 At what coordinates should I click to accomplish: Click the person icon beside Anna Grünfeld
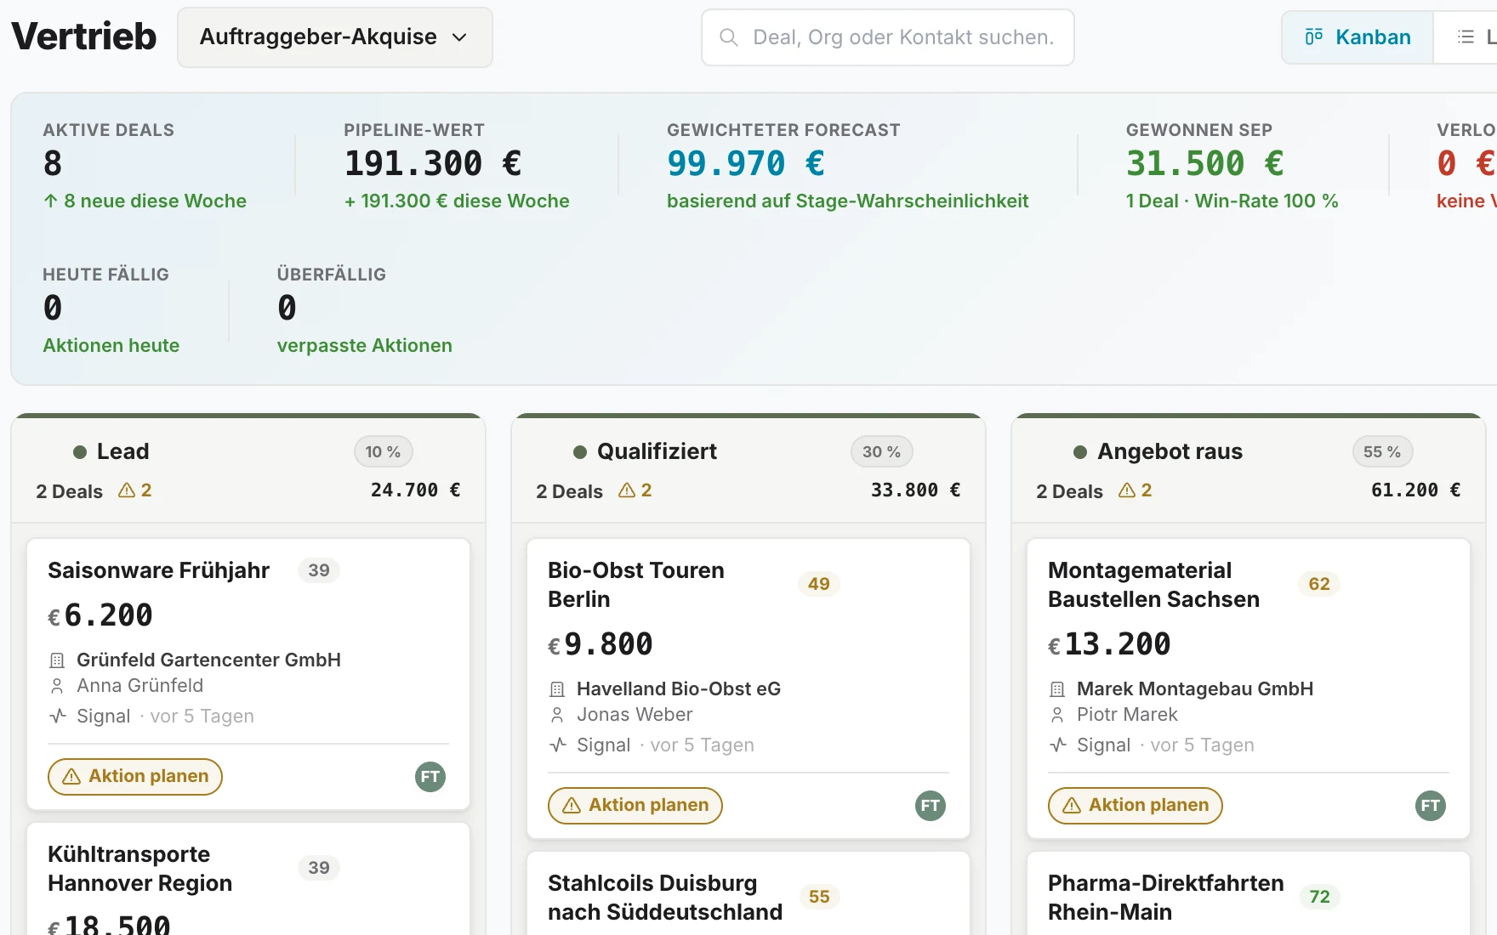coord(57,686)
